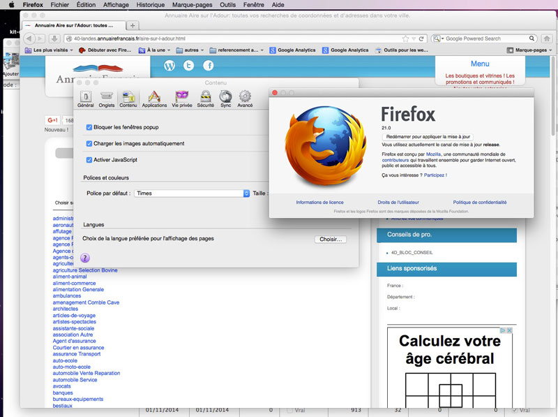Expand the referencement bookmarks folder
This screenshot has width=558, height=417.
pos(236,50)
